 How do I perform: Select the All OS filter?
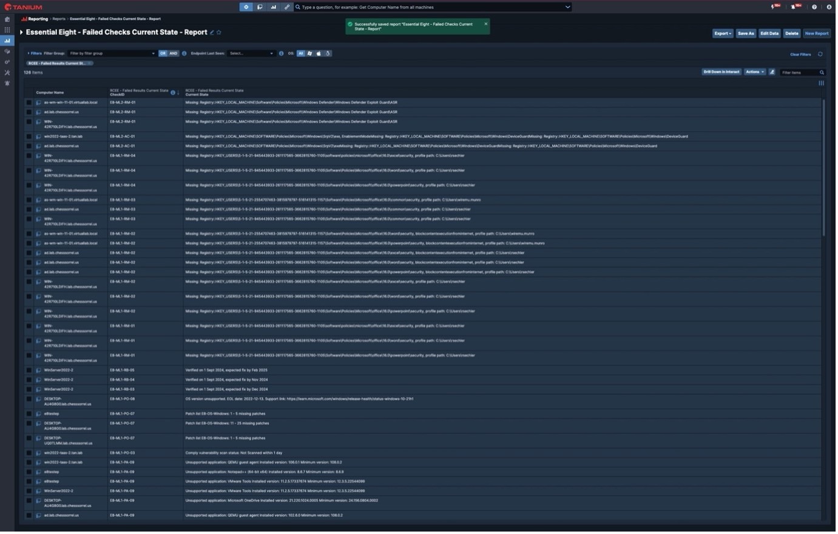point(302,53)
